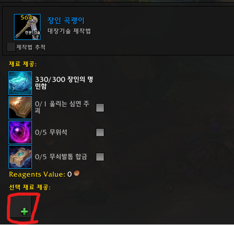Tick the 무쇠발톱 합금 reagent checkbox
234x225 pixels.
pyautogui.click(x=100, y=157)
